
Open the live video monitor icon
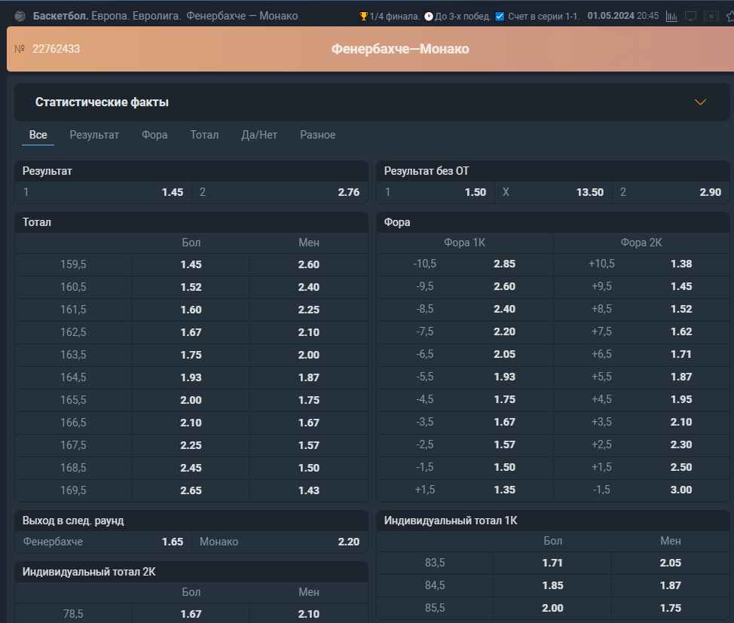(690, 17)
